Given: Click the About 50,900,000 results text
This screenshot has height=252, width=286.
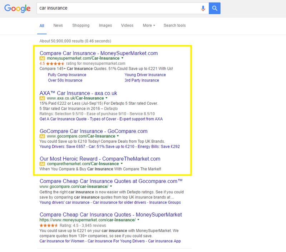Looking at the screenshot, I should coord(75,41).
